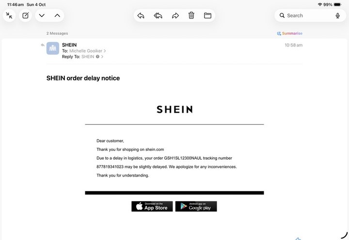Image resolution: width=349 pixels, height=240 pixels.
Task: Summarise this email thread
Action: 290,33
